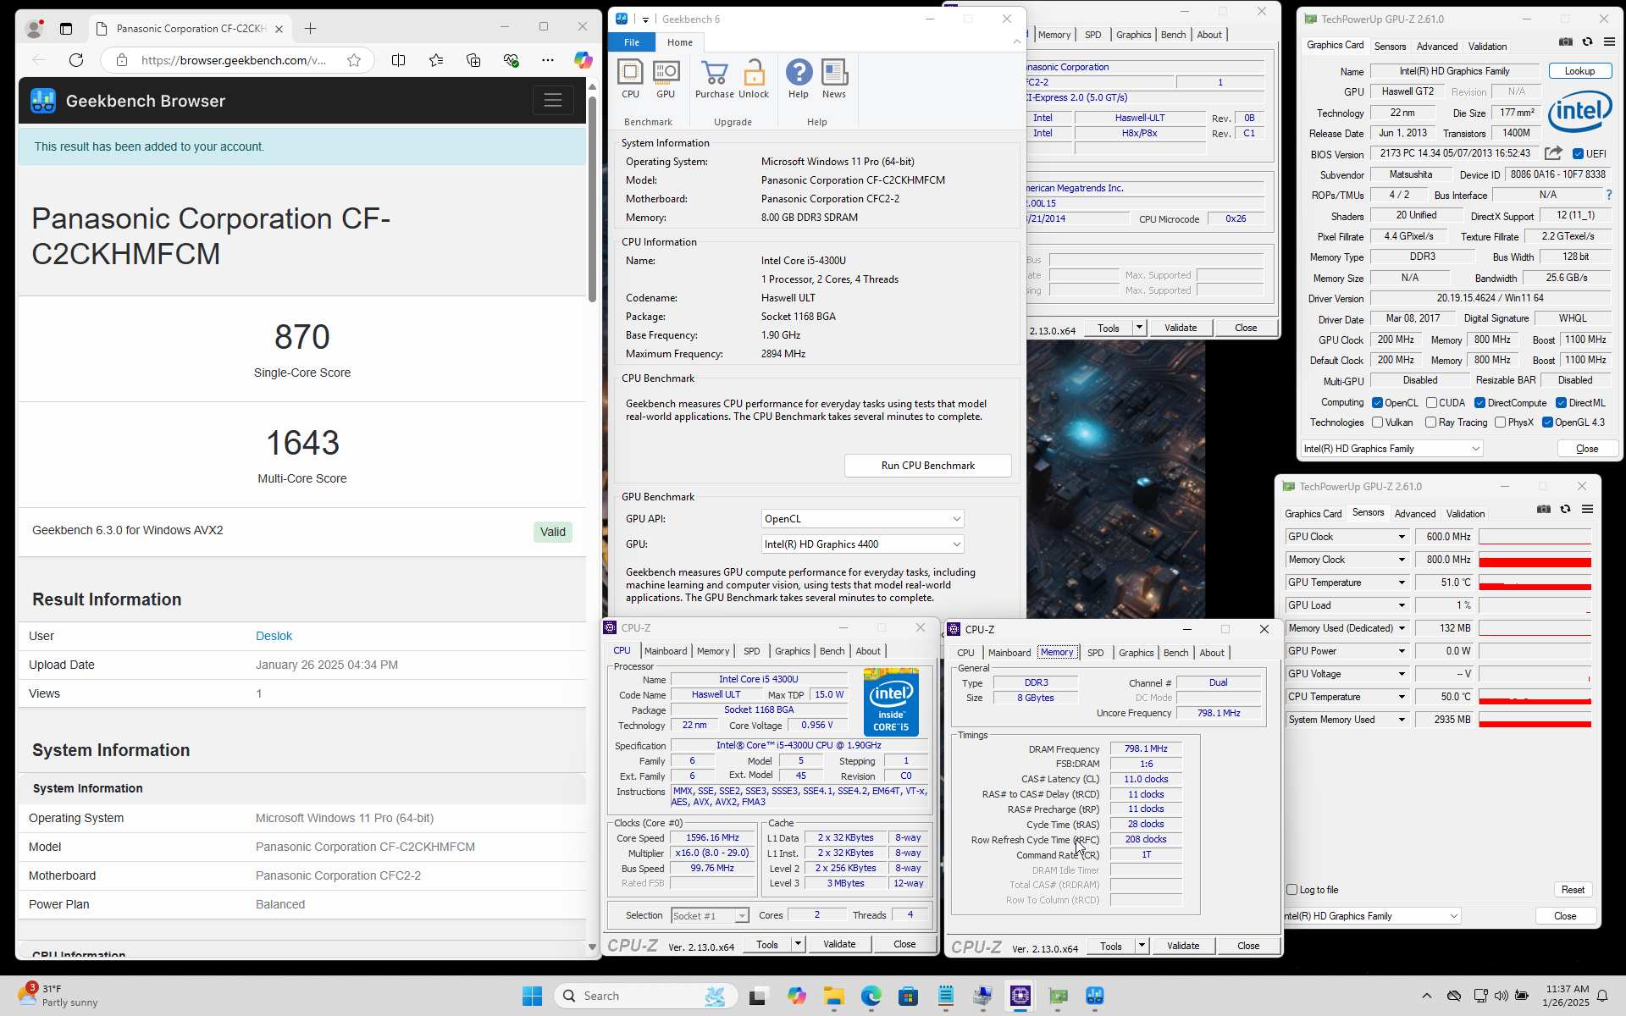Click Run CPU Benchmark button
The width and height of the screenshot is (1626, 1016).
coord(927,466)
